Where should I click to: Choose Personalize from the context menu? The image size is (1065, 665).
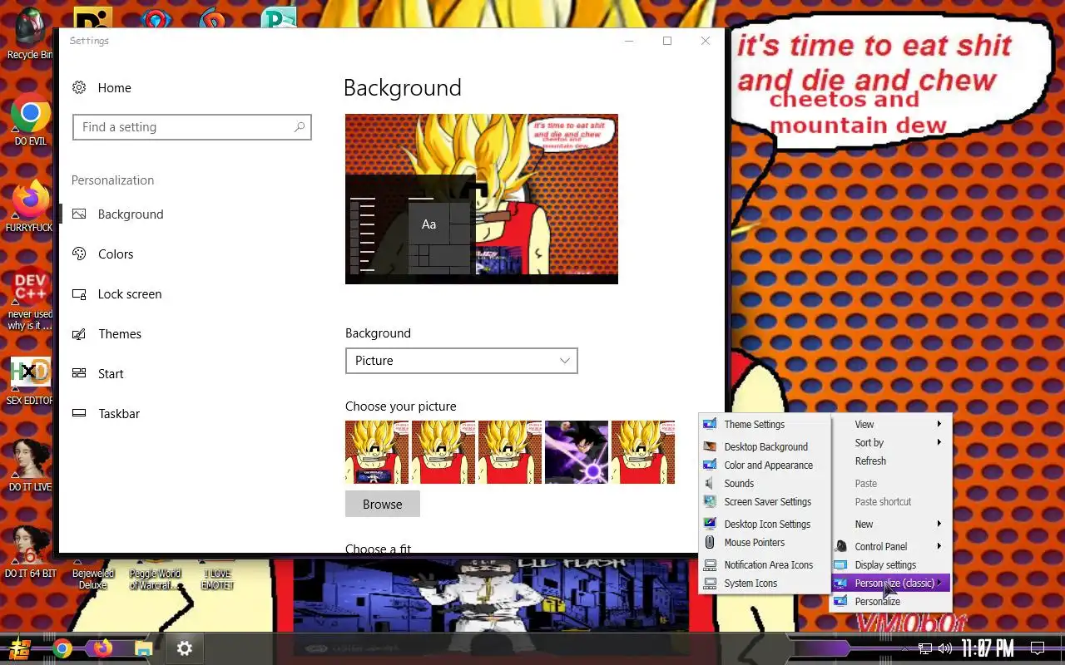(890, 602)
